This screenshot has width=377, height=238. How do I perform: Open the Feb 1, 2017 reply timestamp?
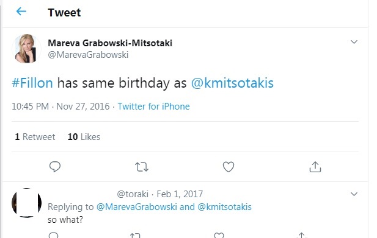(x=180, y=194)
